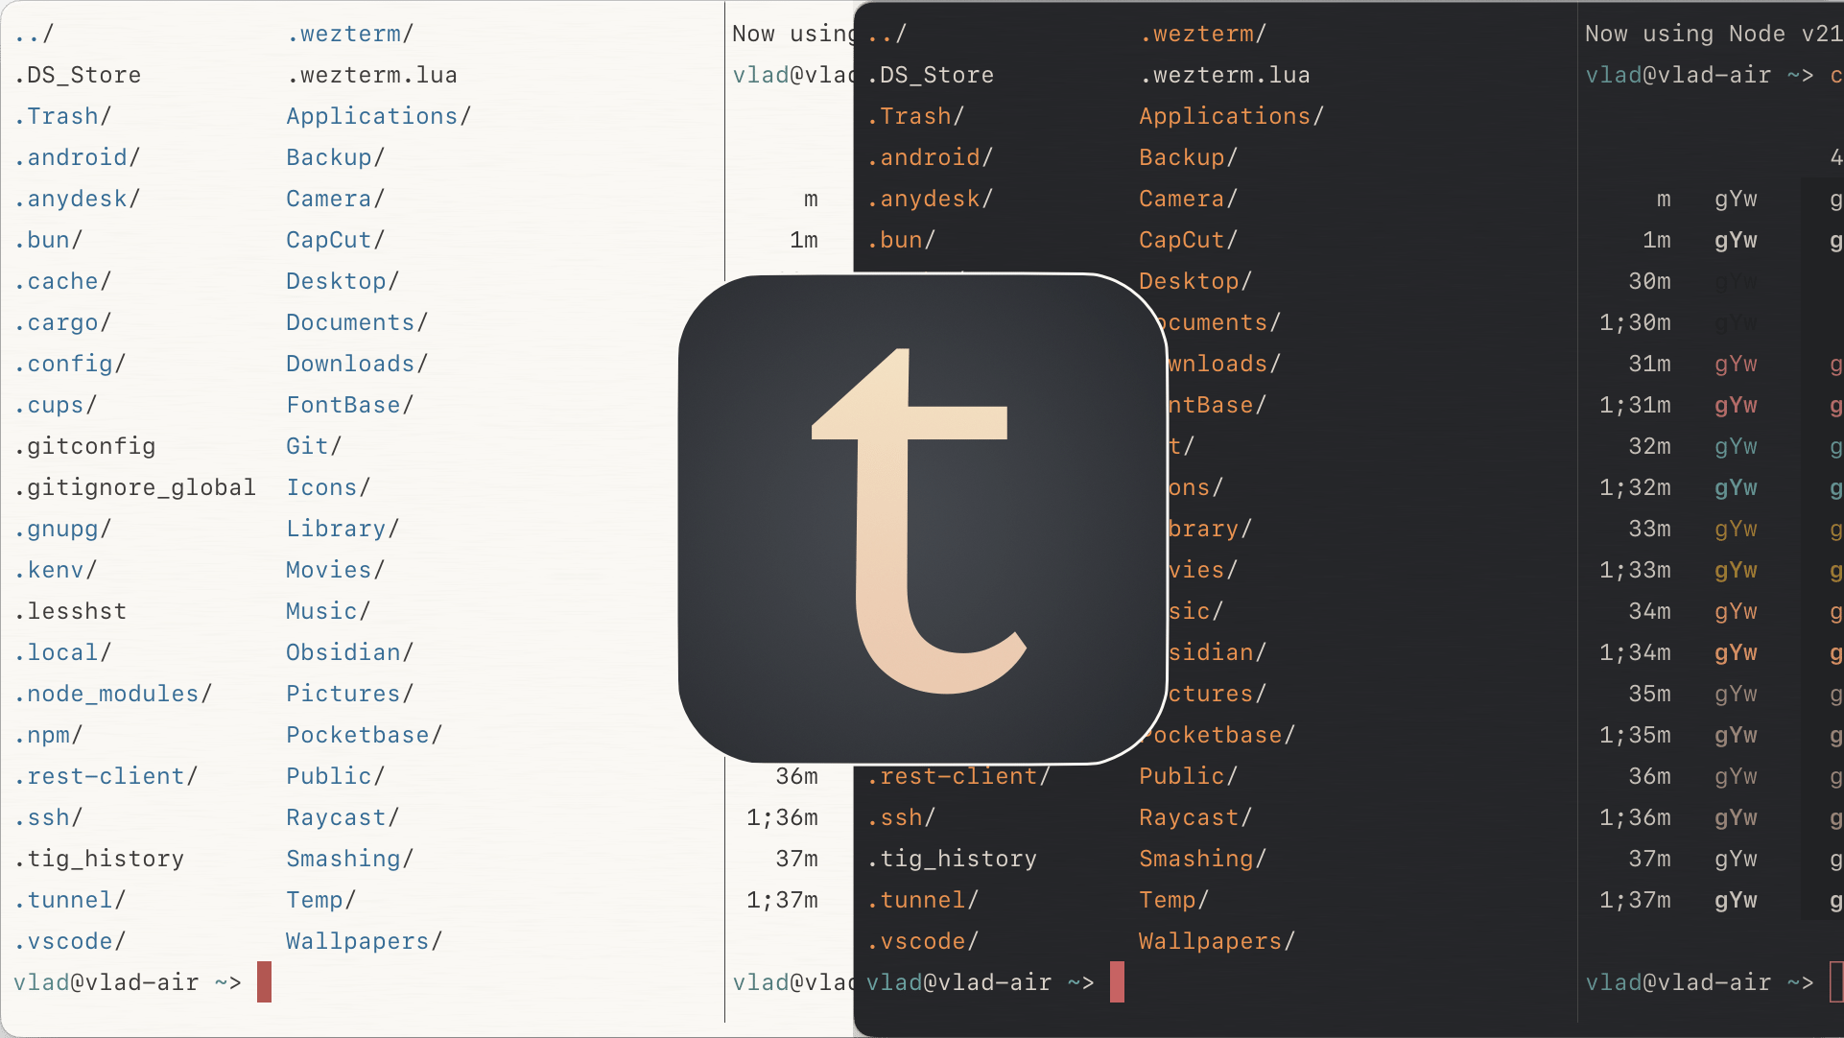In the light window, click 'Icons/'
The width and height of the screenshot is (1844, 1038).
click(328, 487)
